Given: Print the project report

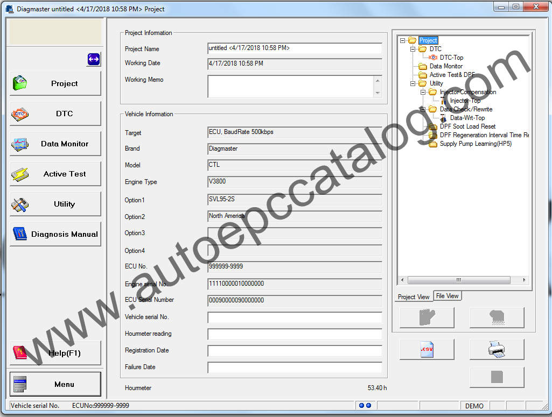Looking at the screenshot, I should coord(497,349).
